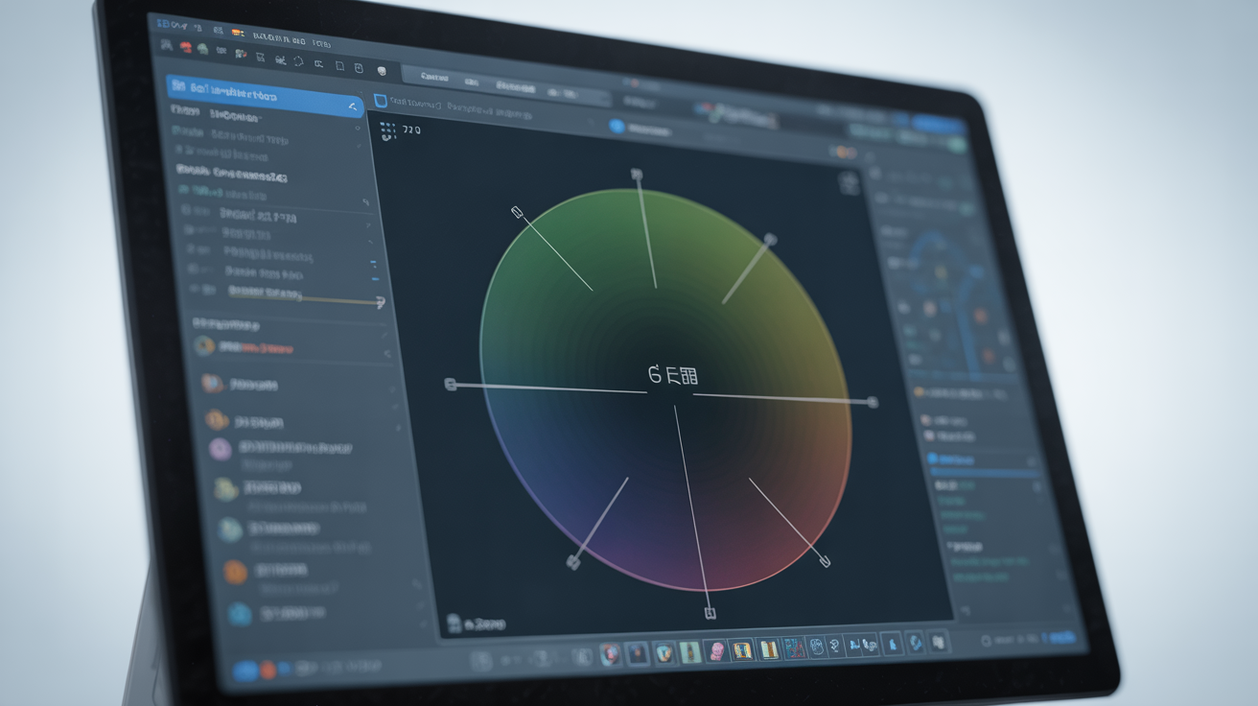Select the handle above the color wheel's green top
The image size is (1258, 706).
[636, 175]
